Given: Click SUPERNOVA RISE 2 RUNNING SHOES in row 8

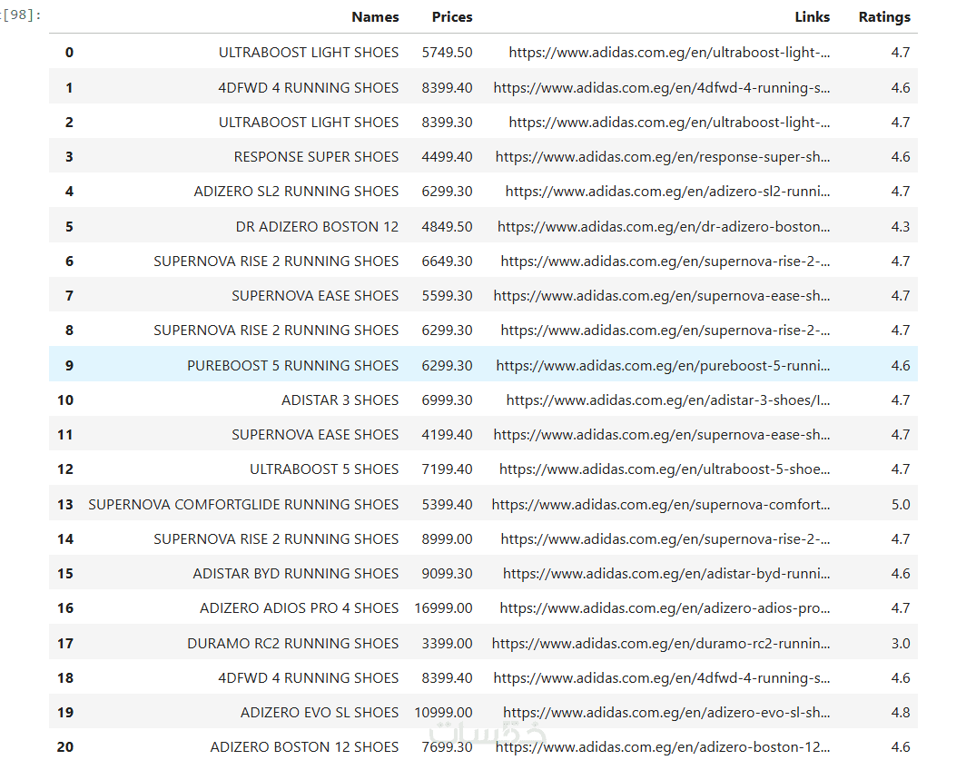Looking at the screenshot, I should coord(276,330).
